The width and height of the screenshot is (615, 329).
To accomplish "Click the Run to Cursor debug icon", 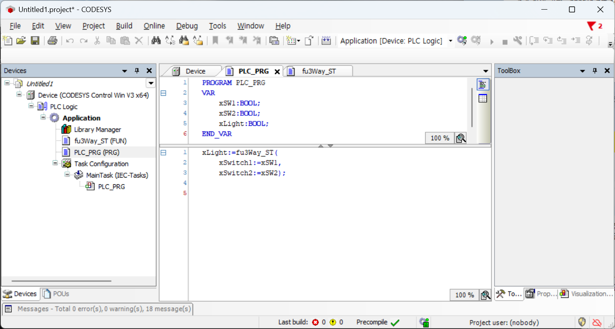I will [576, 40].
